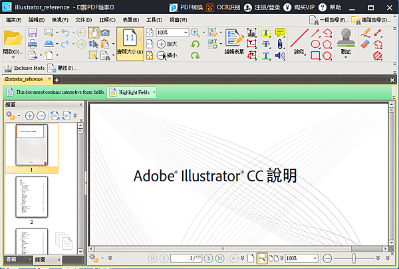Select the Sticky Note comment tool
Viewport: 399px width, 269px height.
(280, 33)
